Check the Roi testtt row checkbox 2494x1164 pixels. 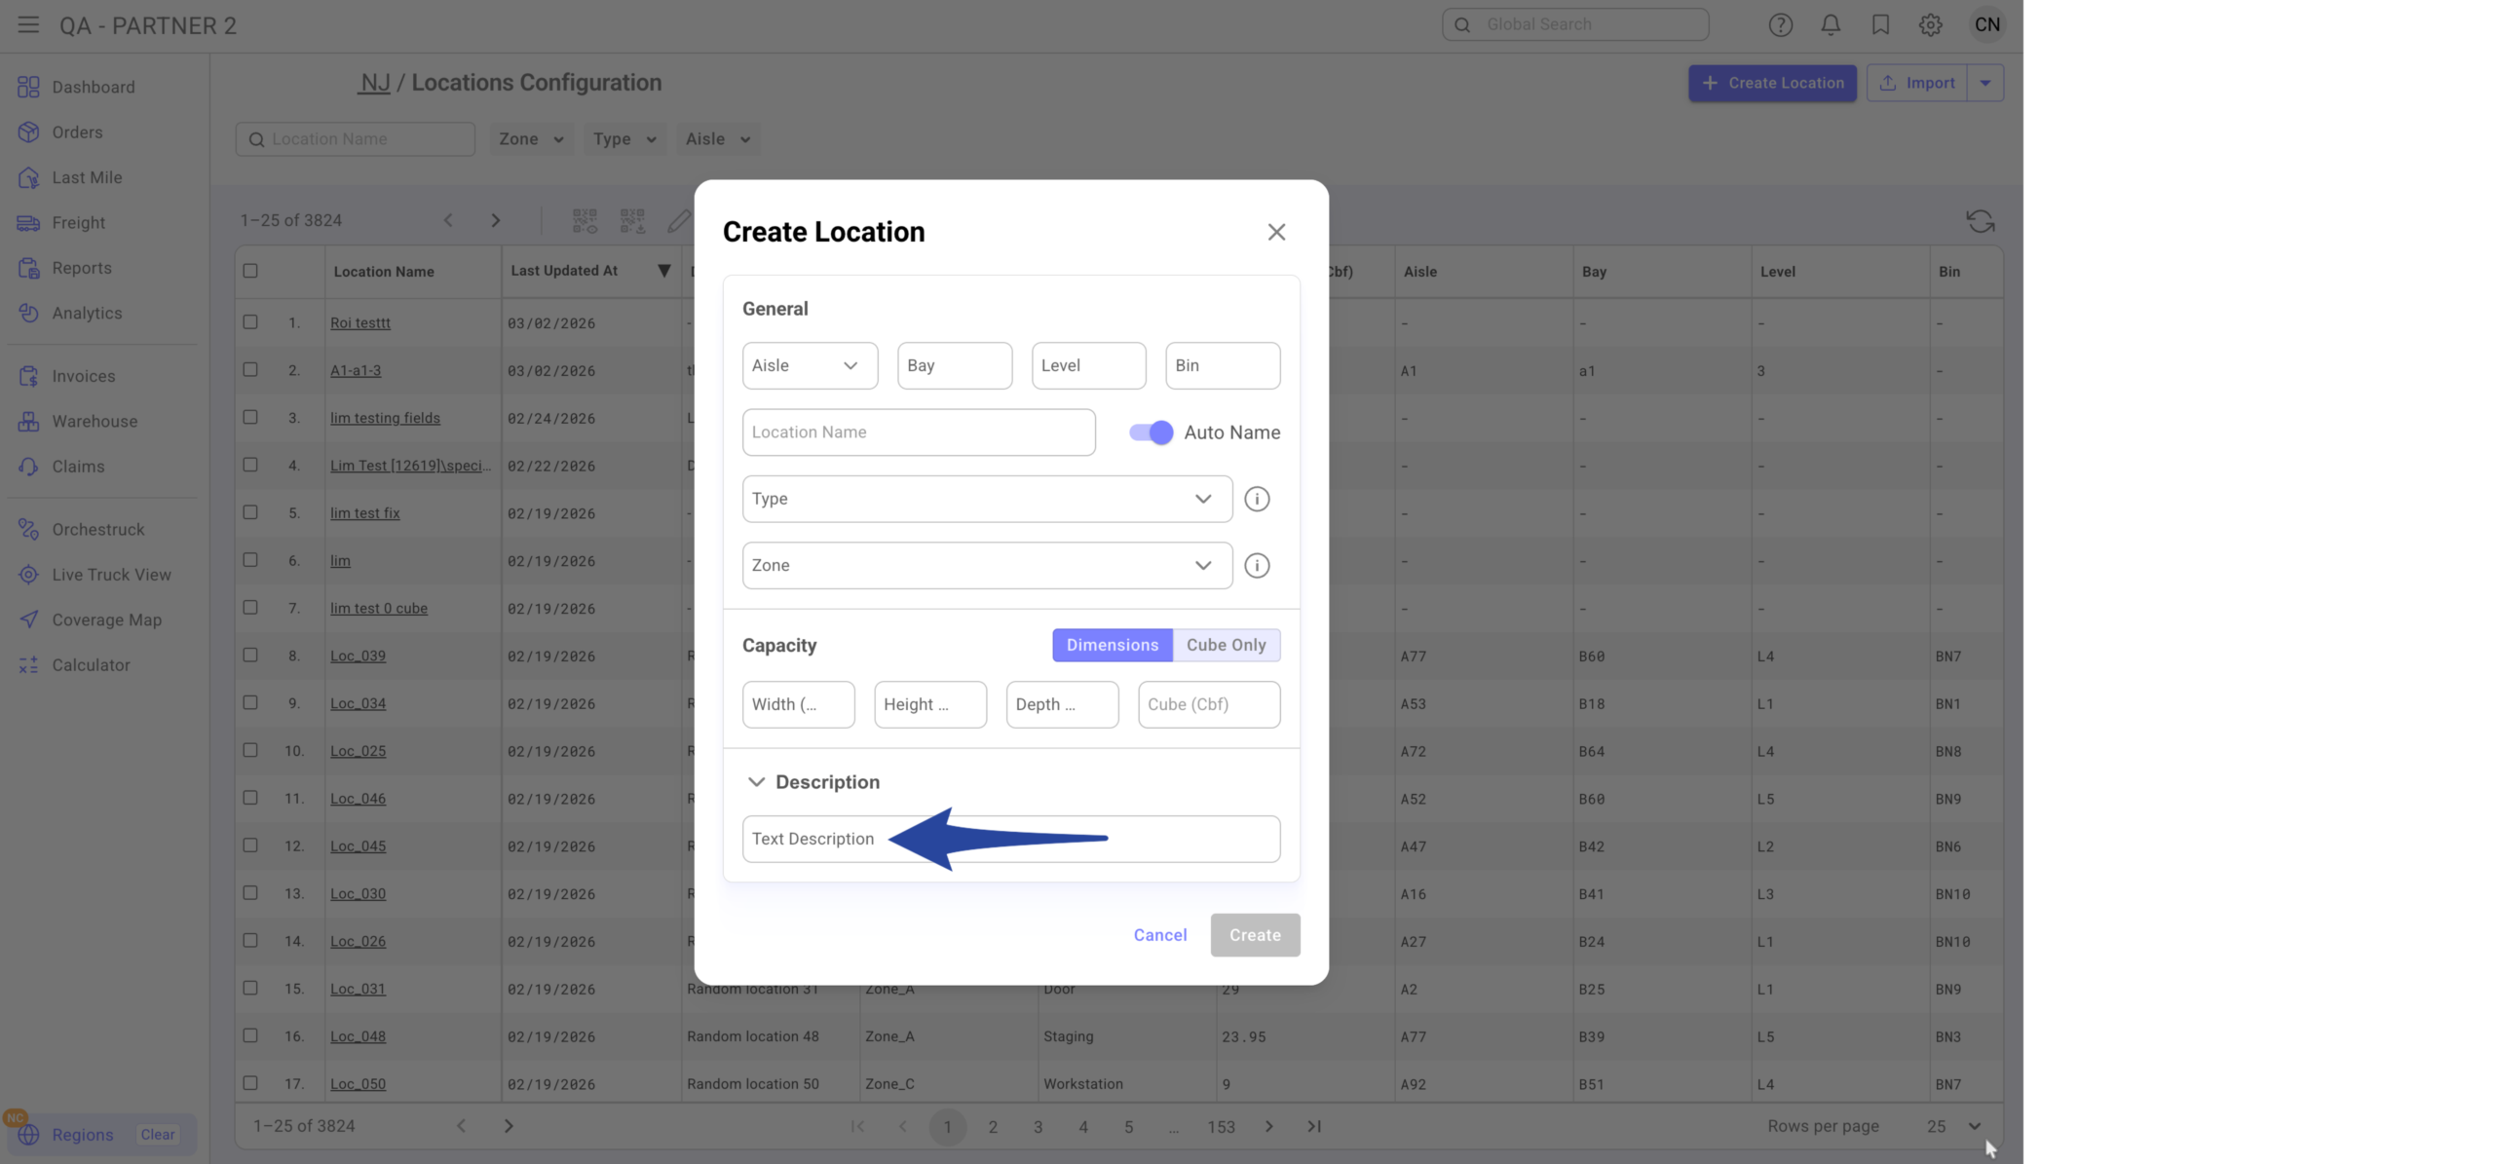(250, 322)
